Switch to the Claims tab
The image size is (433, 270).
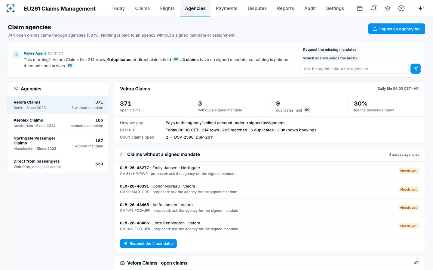pos(143,8)
